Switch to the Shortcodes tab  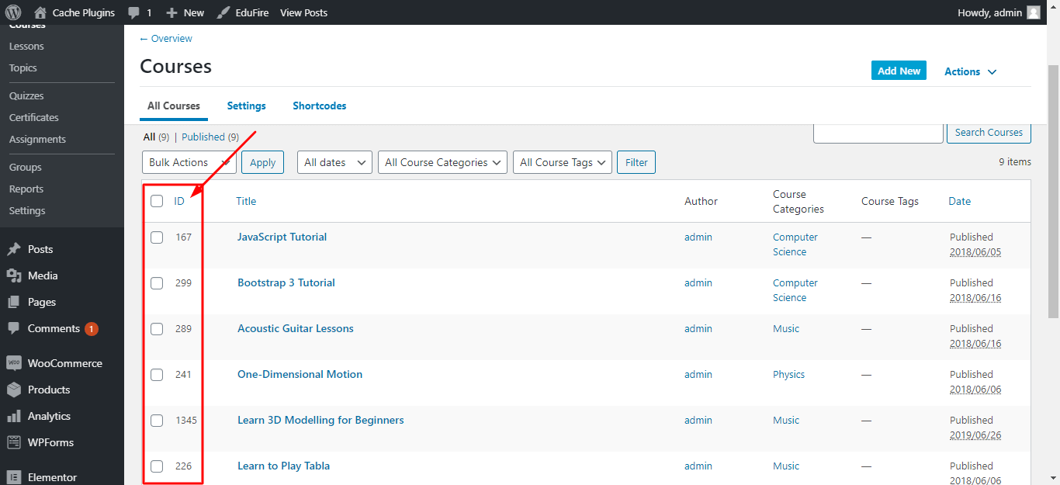[x=320, y=106]
